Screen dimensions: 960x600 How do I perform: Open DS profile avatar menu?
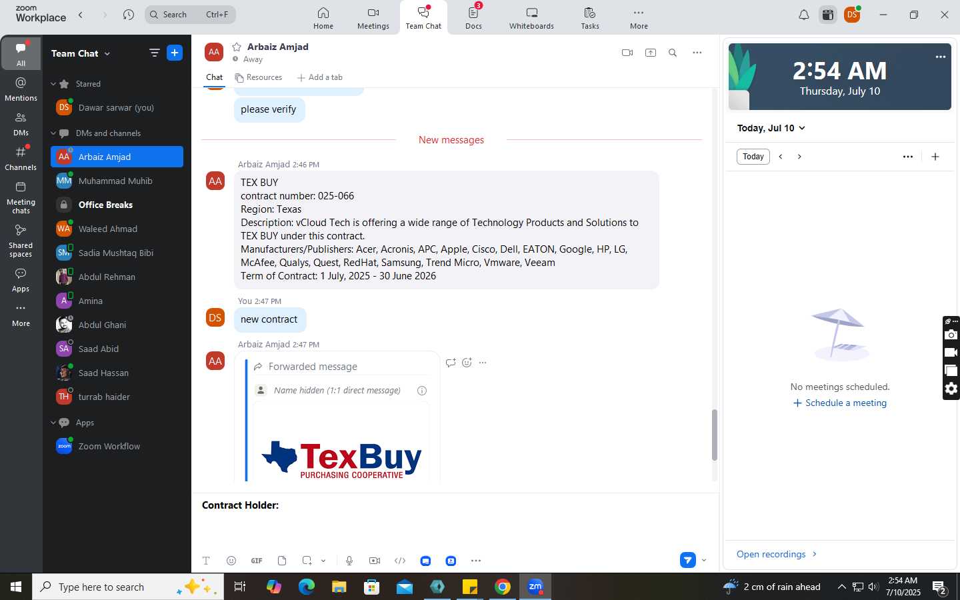tap(852, 15)
